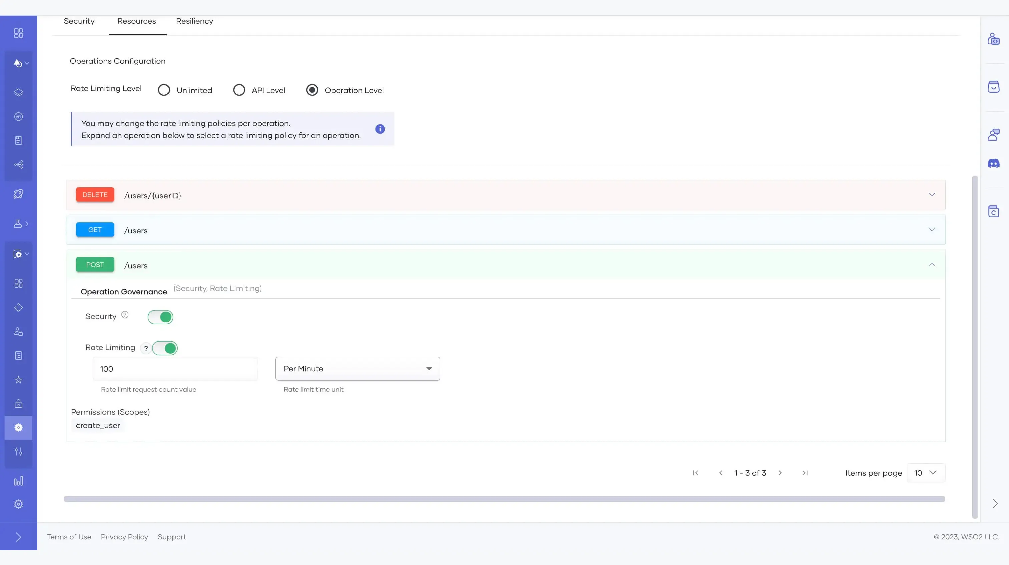The height and width of the screenshot is (565, 1009).
Task: Disable the Rate Limiting toggle switch
Action: (x=165, y=348)
